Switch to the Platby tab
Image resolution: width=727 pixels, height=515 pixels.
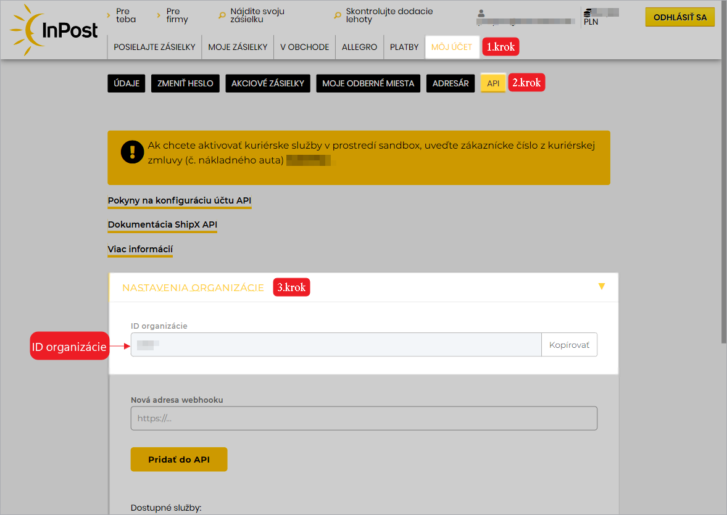pos(404,47)
